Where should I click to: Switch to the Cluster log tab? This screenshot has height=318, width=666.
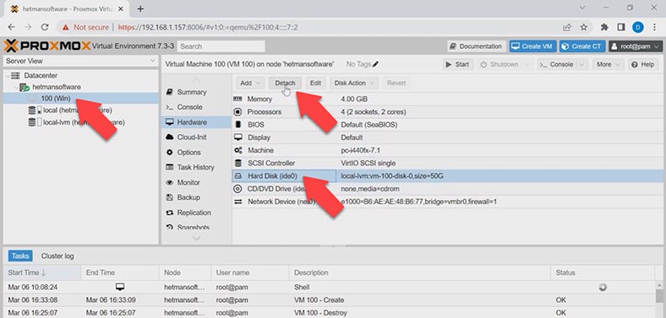point(57,256)
